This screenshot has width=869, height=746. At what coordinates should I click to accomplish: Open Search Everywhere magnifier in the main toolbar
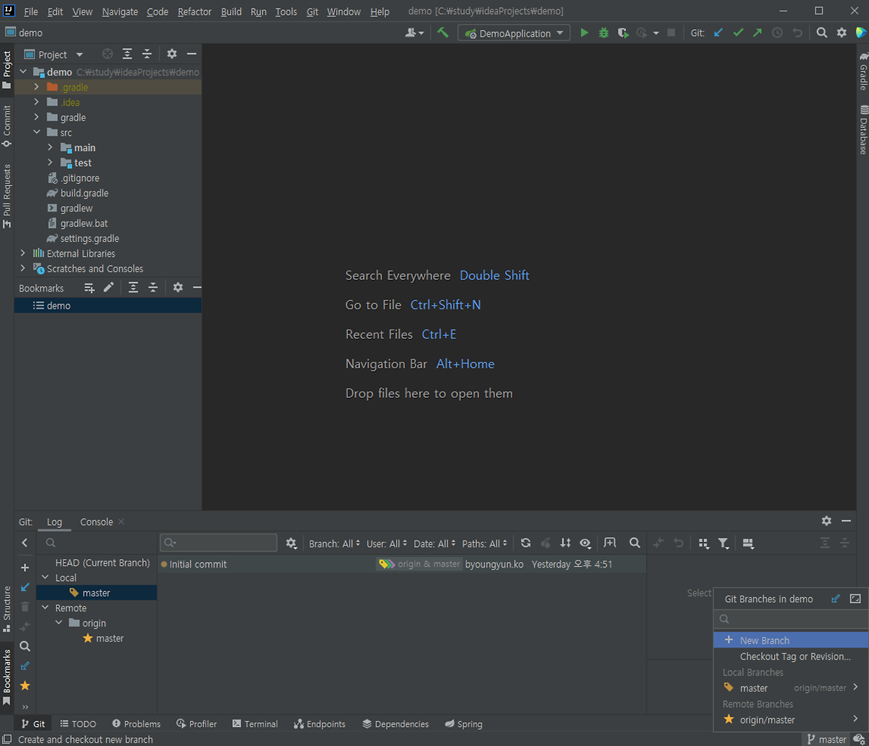click(x=821, y=33)
